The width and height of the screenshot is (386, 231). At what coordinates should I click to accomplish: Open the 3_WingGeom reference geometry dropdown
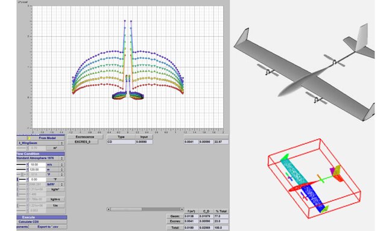tap(40, 143)
